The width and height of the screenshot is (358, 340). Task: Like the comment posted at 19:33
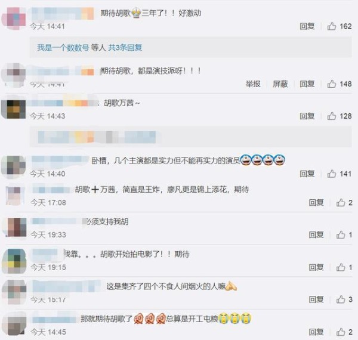(x=341, y=234)
